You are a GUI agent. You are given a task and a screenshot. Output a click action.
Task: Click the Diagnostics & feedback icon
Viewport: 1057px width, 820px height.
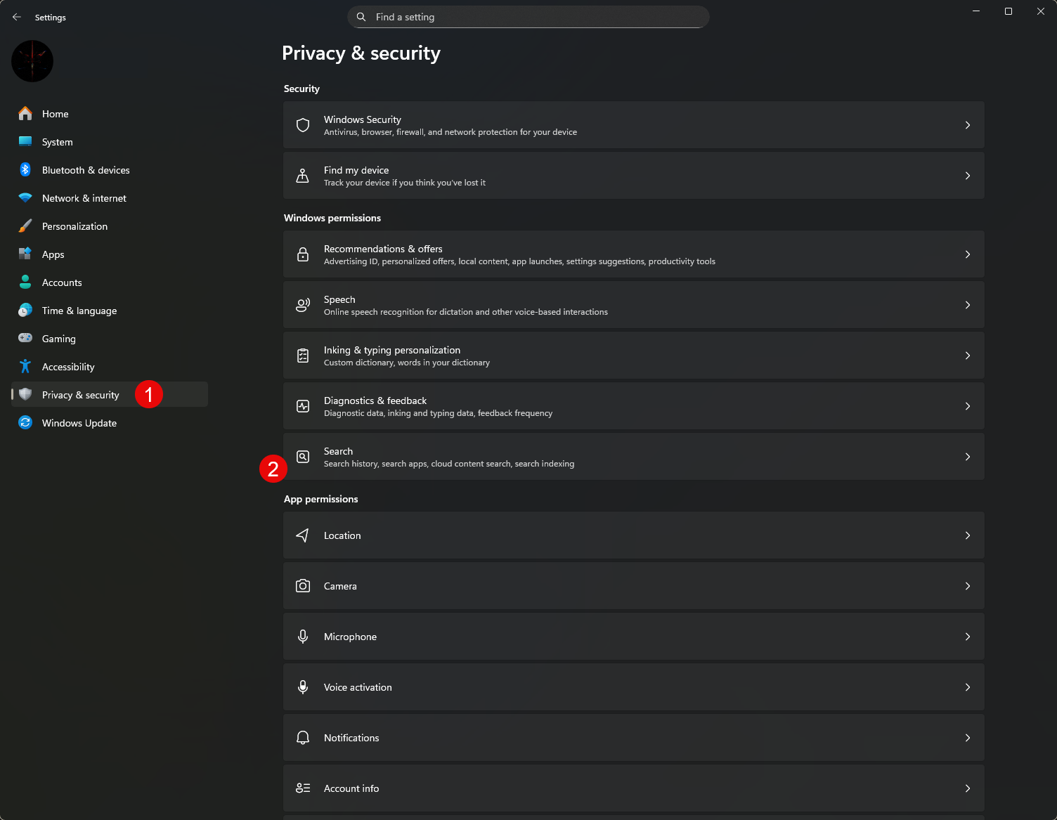(x=303, y=406)
